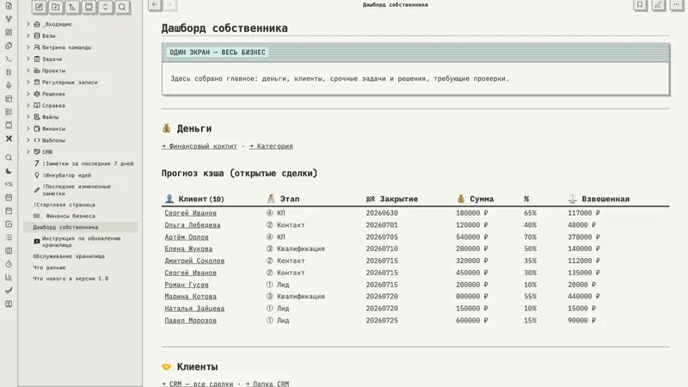Open the CRM — все сделки link
Image resolution: width=688 pixels, height=387 pixels.
(198, 384)
